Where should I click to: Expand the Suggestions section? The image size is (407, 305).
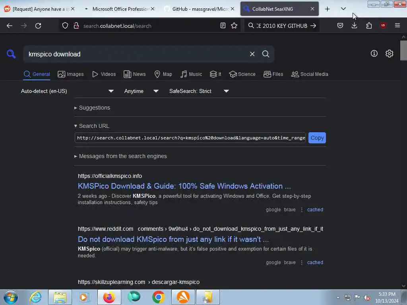coord(92,108)
